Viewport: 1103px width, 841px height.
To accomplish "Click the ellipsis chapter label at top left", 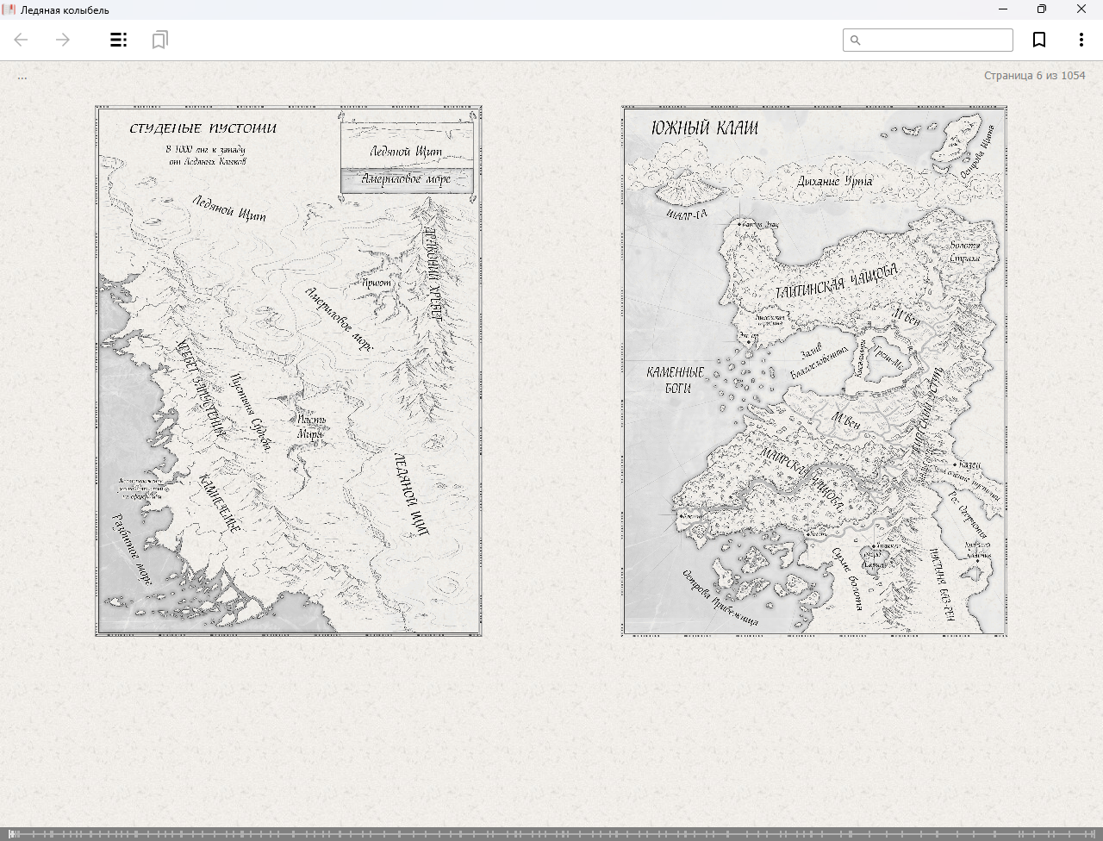I will click(x=22, y=77).
